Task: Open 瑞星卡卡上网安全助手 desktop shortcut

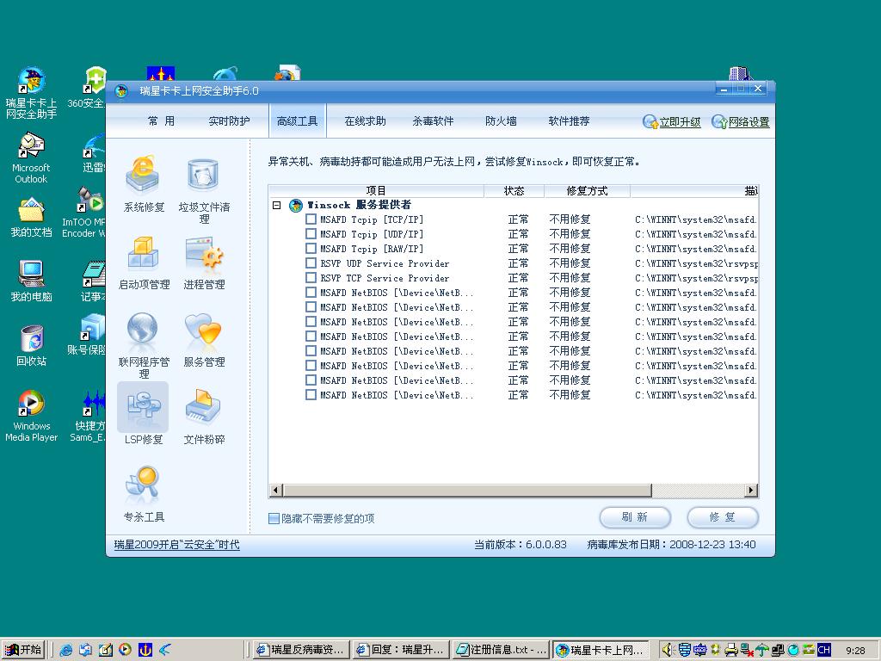Action: (x=32, y=93)
